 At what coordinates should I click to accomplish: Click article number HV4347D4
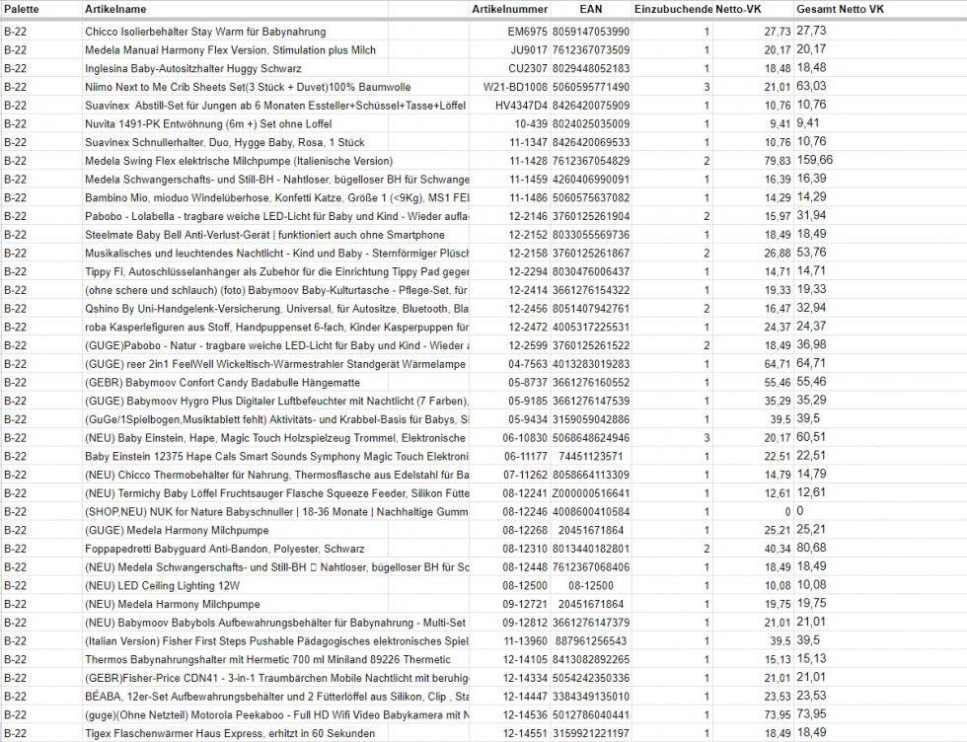(x=521, y=106)
